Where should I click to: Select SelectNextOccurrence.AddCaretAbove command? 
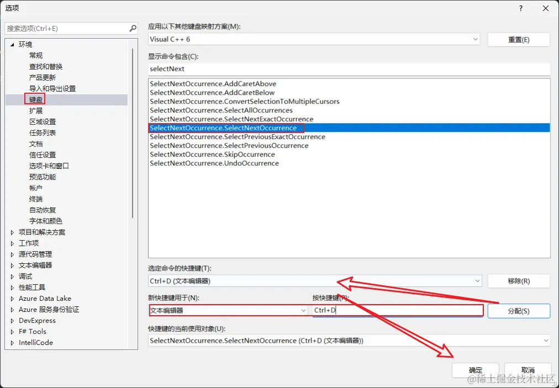tap(349, 84)
